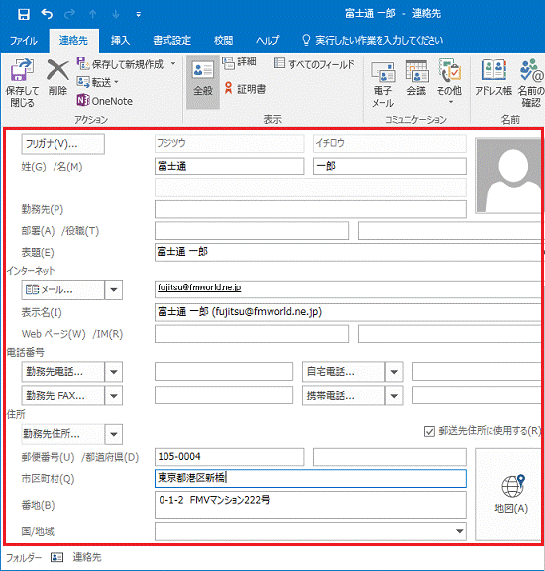Click the 携帯電話... button
This screenshot has width=545, height=571.
[x=344, y=396]
